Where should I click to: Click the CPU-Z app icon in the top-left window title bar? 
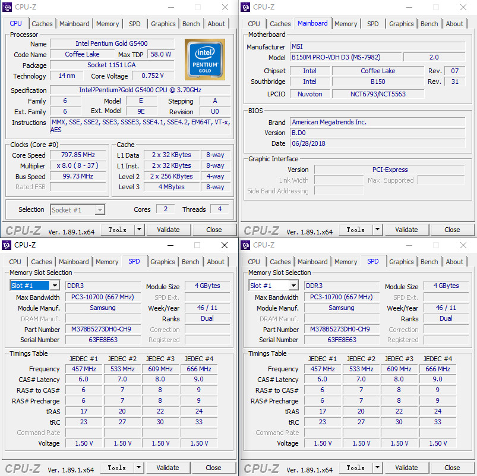tap(7, 7)
